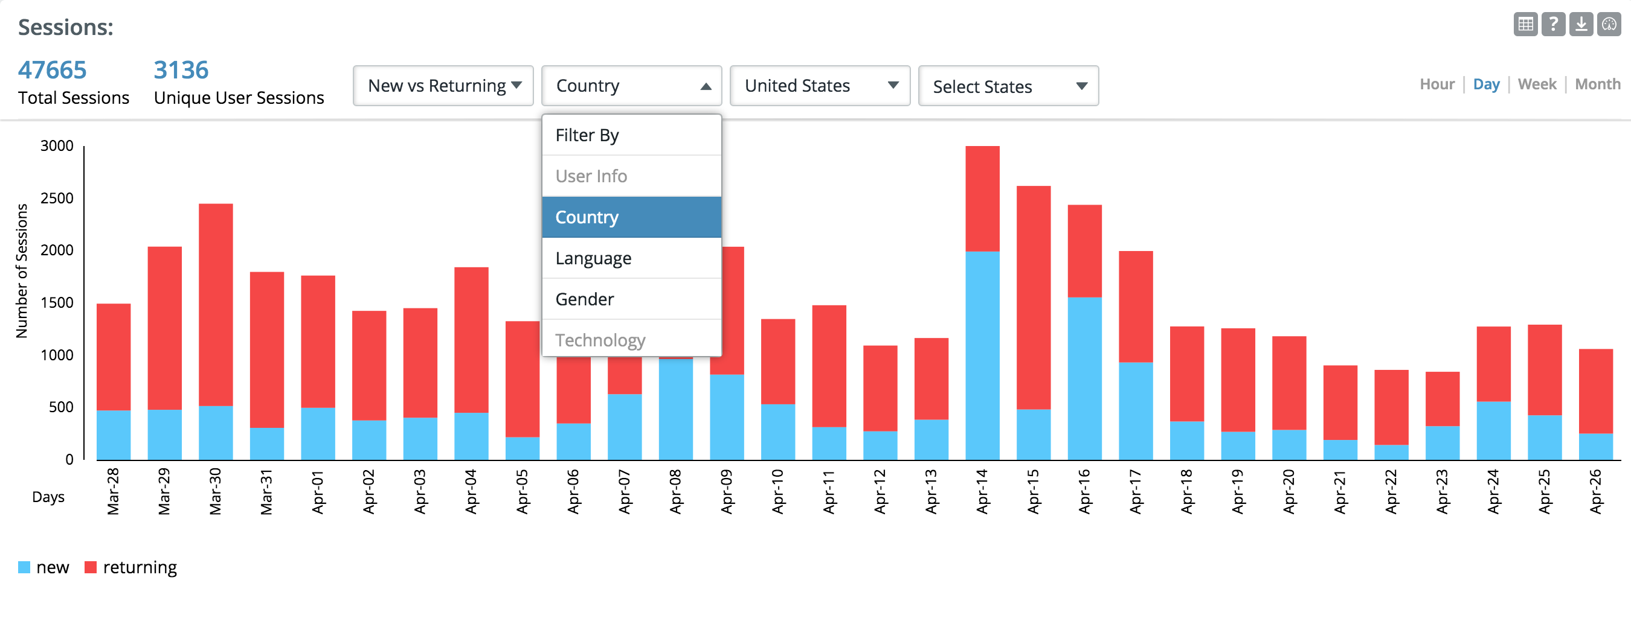
Task: Click the Apr-26 returning bar segment
Action: tap(1595, 391)
